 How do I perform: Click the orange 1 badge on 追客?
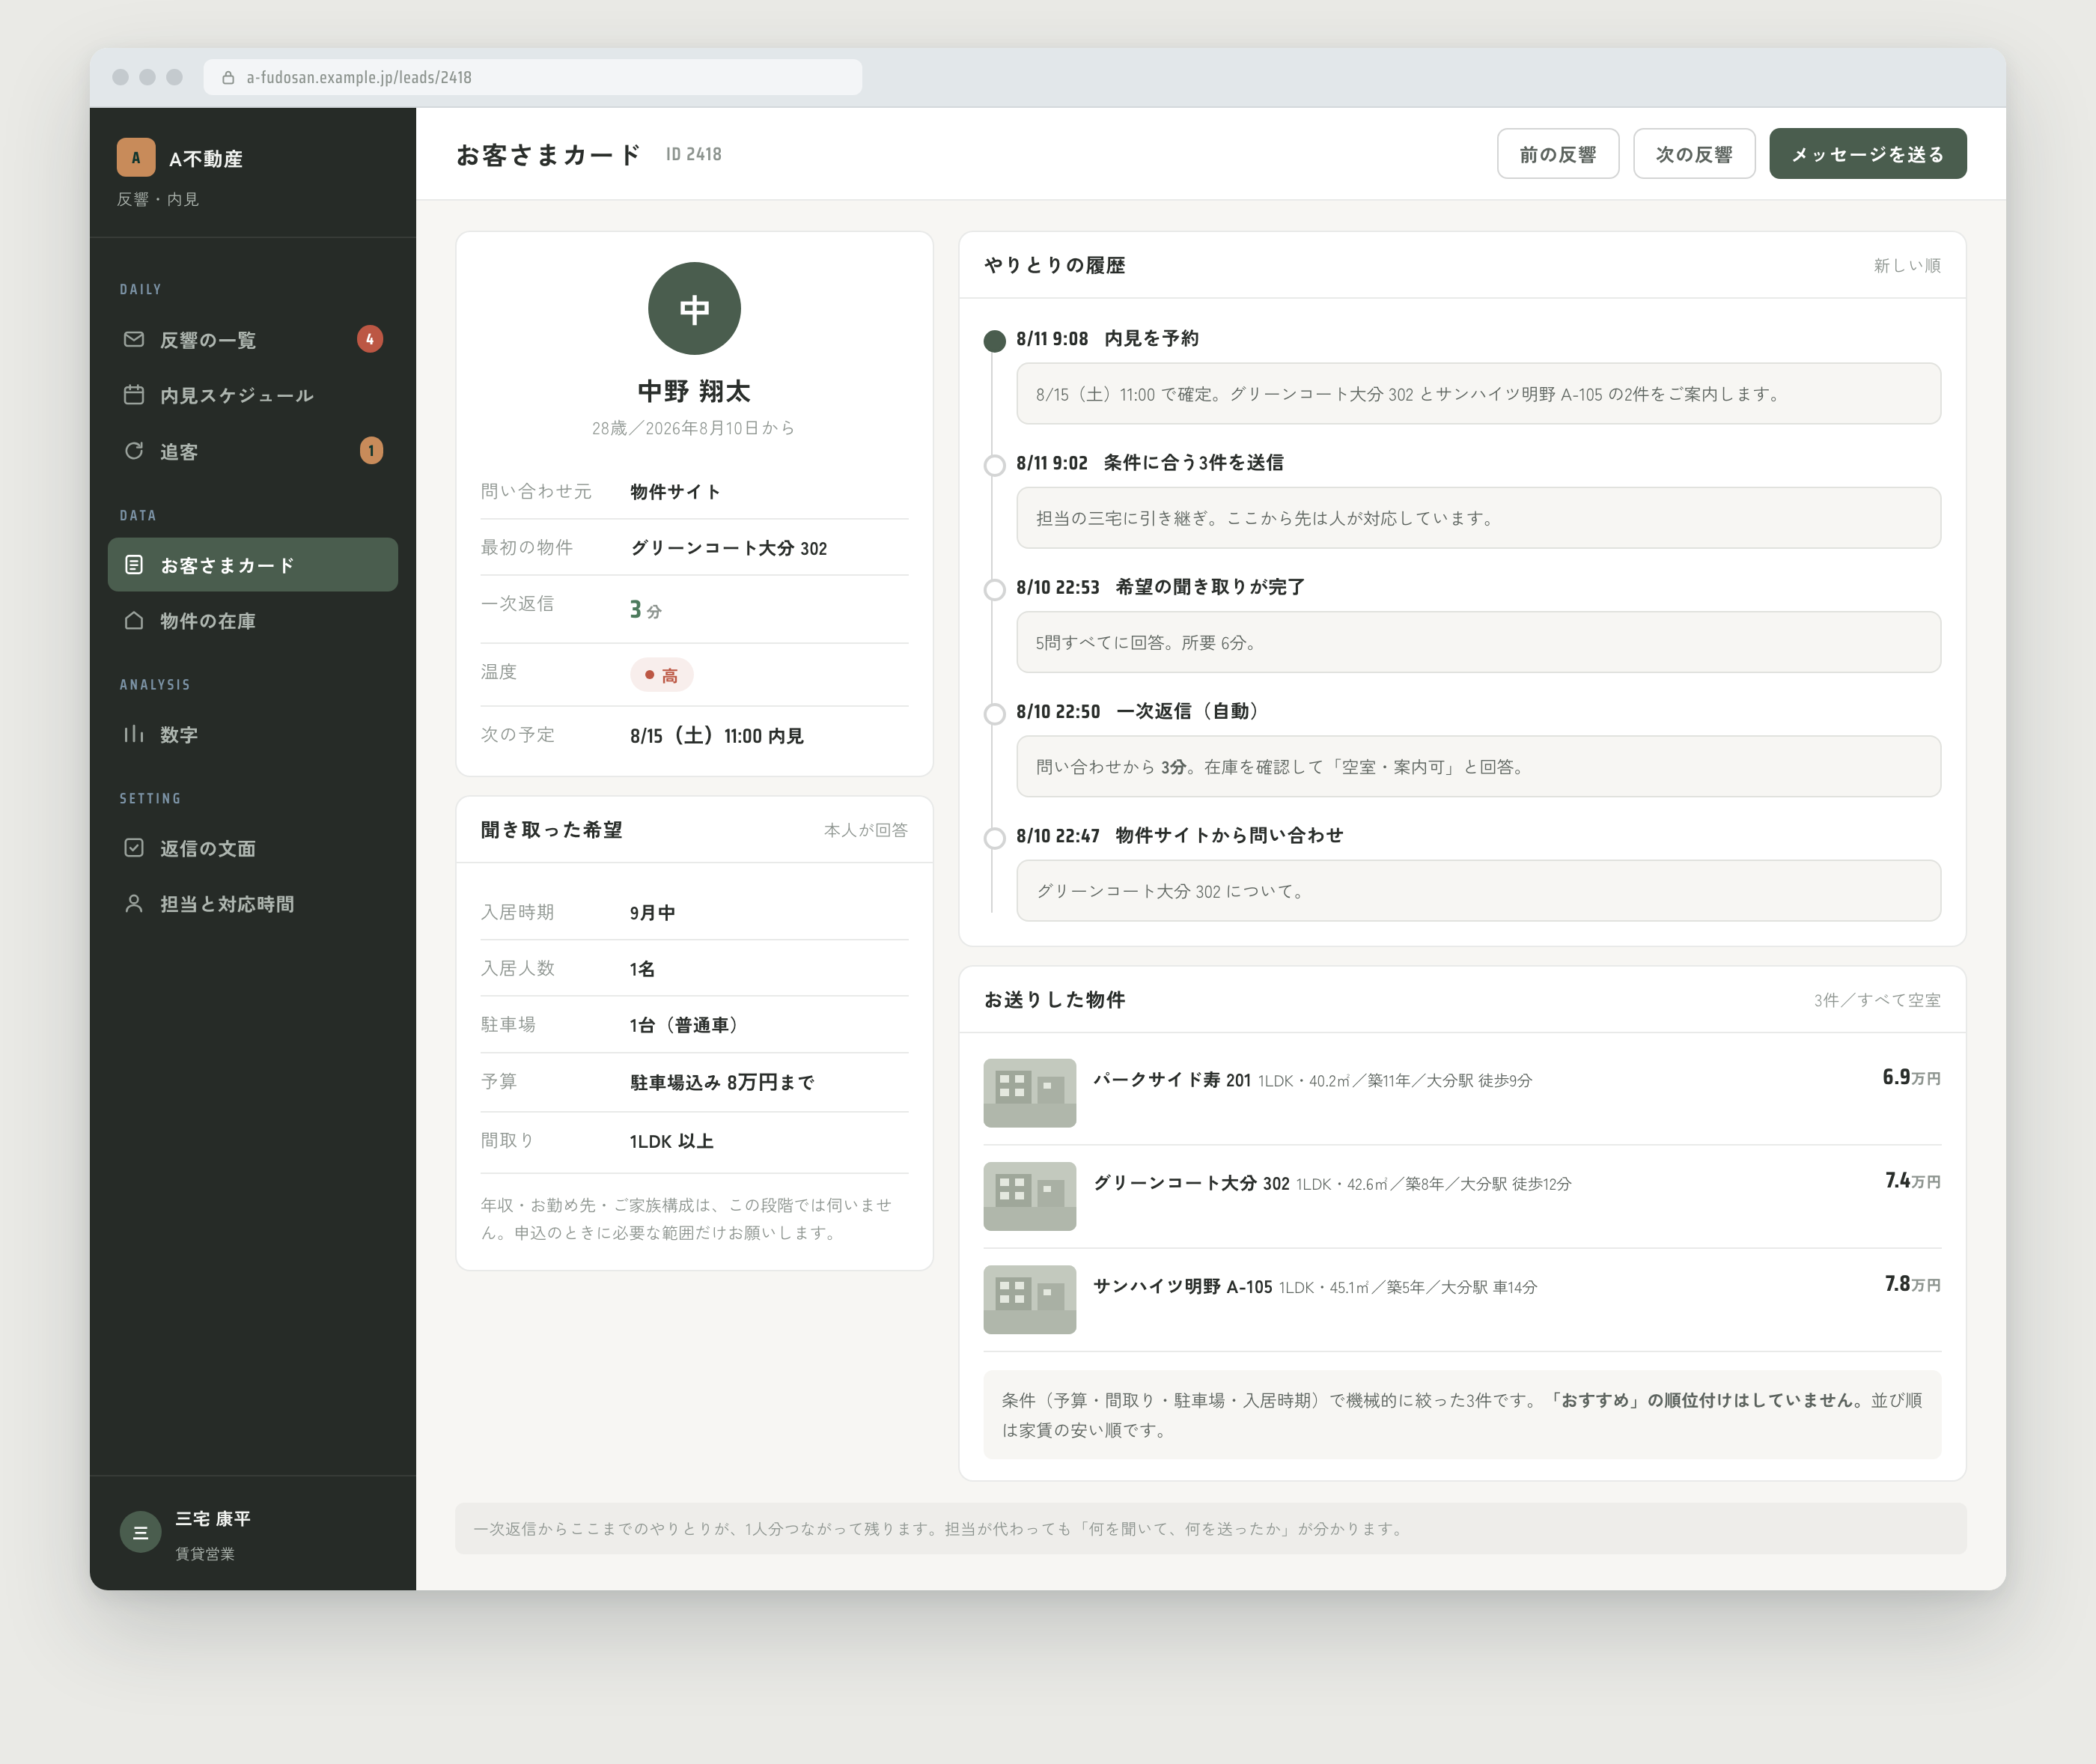tap(371, 451)
